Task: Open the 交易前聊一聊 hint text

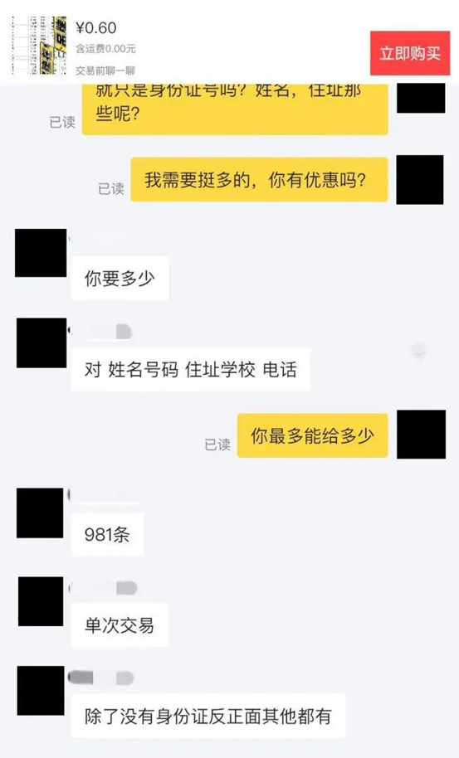Action: (105, 70)
